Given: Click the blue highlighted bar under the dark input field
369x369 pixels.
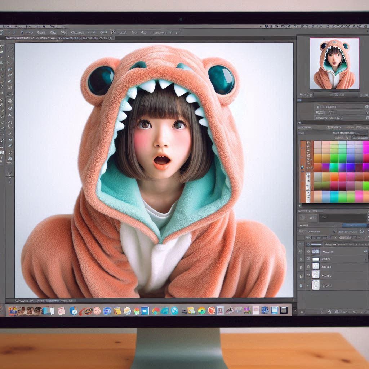Looking at the screenshot, I should click(x=354, y=226).
